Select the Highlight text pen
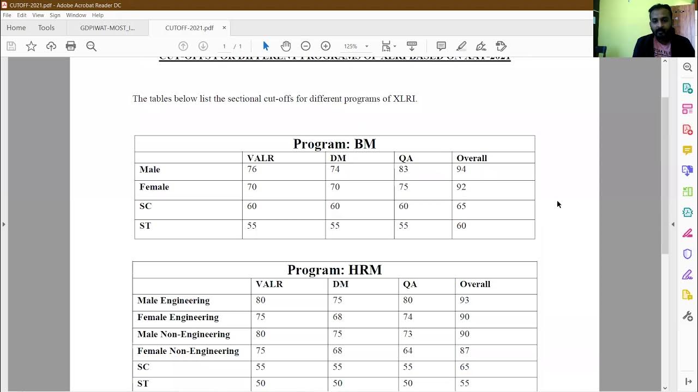The image size is (698, 392). 461,46
